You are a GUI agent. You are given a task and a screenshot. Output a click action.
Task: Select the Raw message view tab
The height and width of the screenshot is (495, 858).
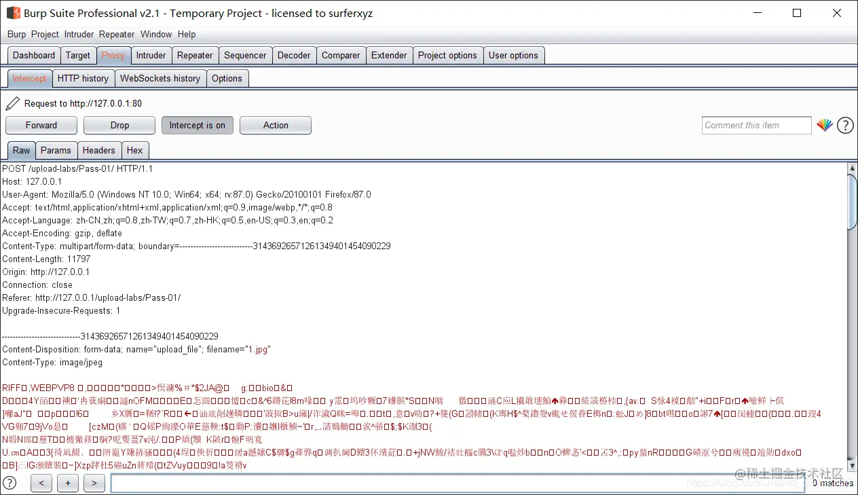point(22,150)
